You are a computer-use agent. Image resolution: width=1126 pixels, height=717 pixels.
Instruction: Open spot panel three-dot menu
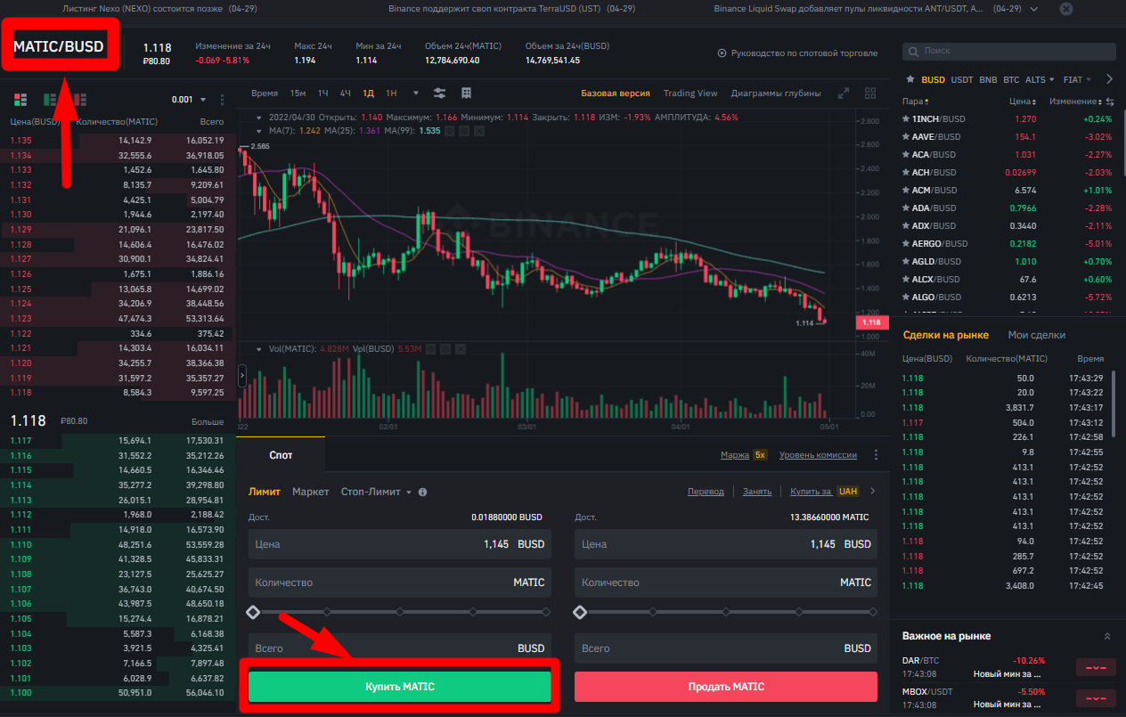tap(876, 455)
